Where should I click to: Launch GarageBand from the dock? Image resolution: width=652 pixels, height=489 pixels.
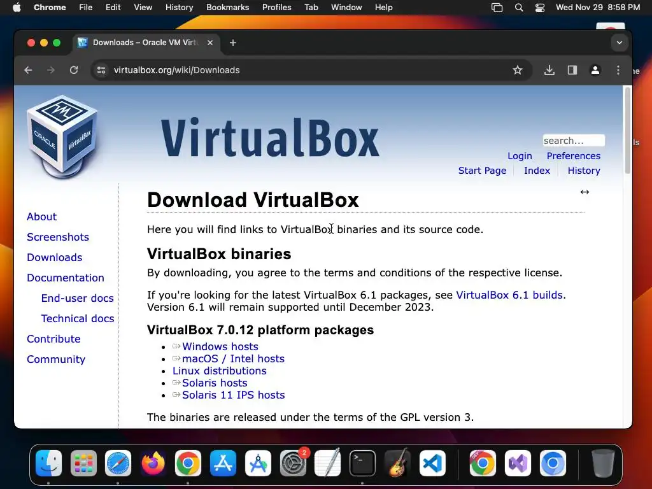point(397,464)
